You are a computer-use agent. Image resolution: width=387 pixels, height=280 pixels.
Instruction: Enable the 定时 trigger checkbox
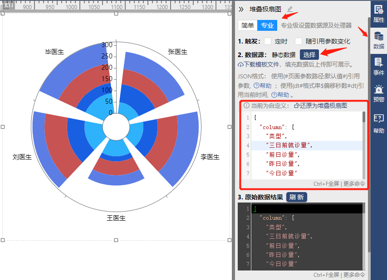coord(268,41)
